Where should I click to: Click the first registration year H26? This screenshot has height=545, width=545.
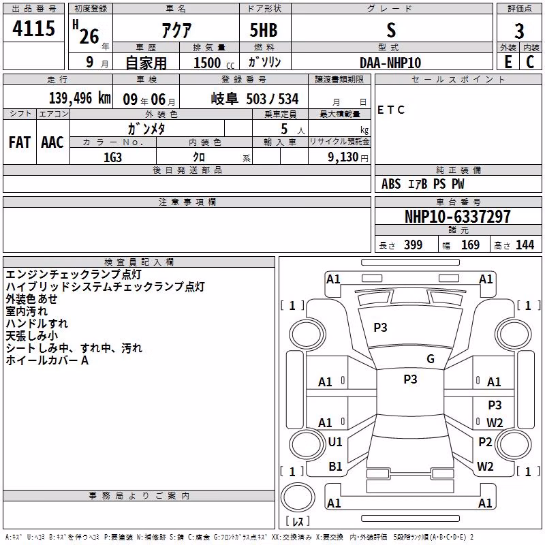87,33
